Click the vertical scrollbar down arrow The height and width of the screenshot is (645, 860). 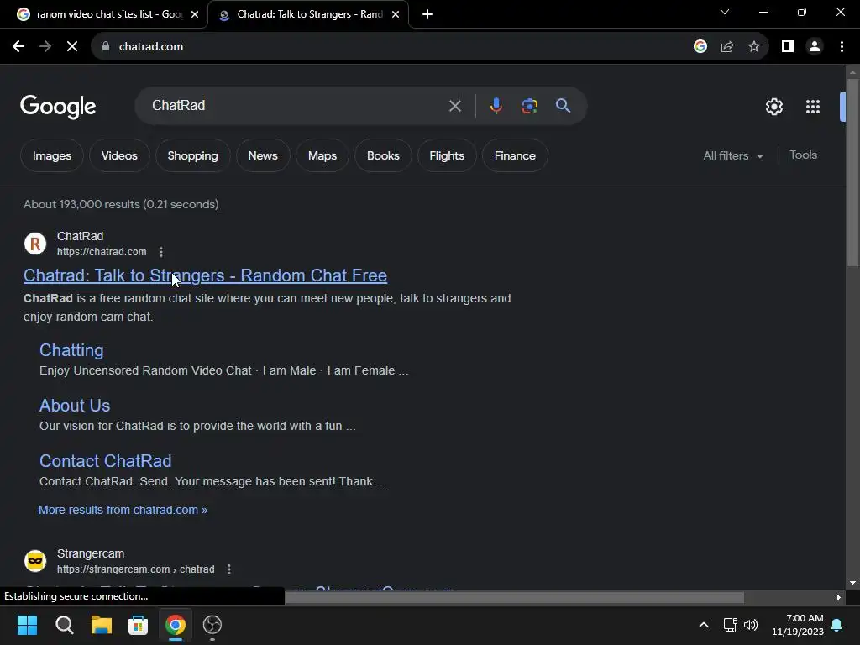click(852, 583)
